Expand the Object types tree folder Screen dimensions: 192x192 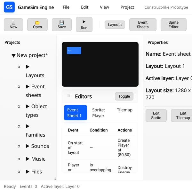click(x=28, y=107)
